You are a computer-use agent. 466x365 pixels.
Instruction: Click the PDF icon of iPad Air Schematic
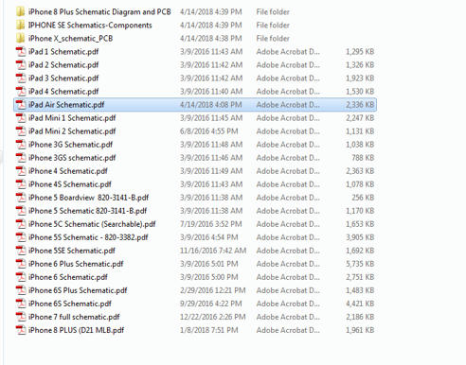(x=21, y=105)
